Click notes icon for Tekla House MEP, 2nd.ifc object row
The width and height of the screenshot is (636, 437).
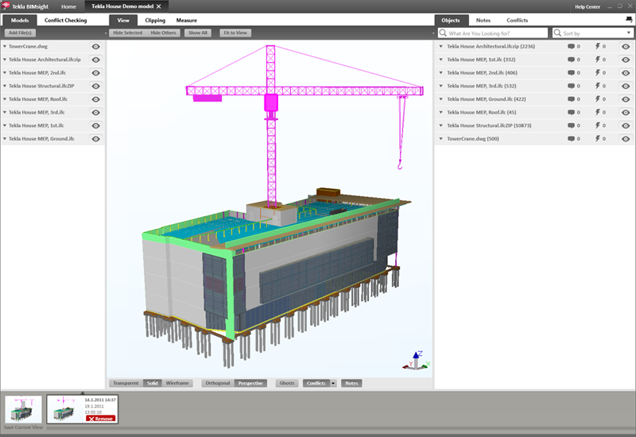[x=571, y=73]
